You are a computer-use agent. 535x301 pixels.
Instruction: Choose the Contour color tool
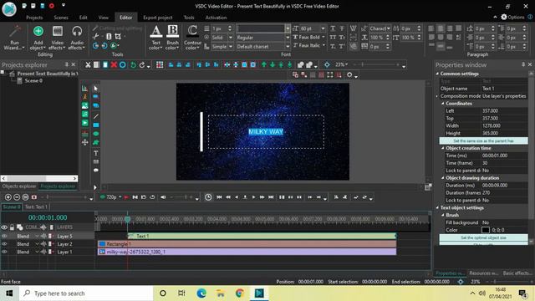click(192, 38)
